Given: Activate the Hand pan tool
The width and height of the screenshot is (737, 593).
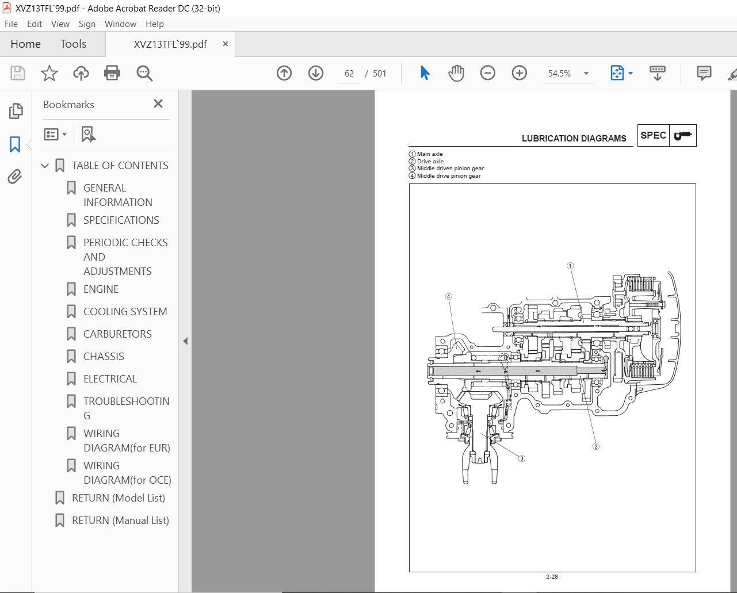Looking at the screenshot, I should 456,73.
